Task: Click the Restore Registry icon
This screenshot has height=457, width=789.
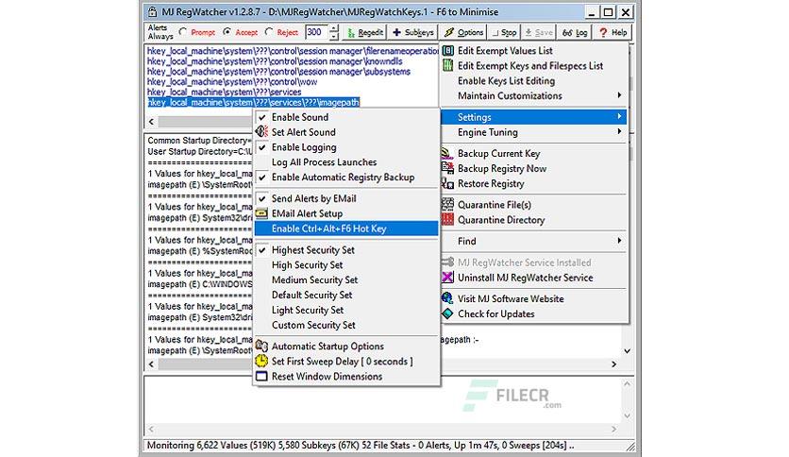Action: [x=447, y=183]
